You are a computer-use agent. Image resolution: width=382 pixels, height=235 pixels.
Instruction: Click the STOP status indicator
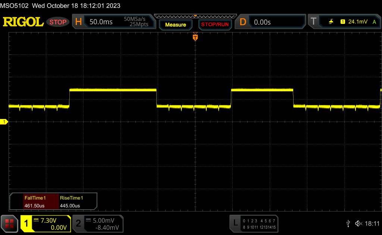click(x=58, y=22)
